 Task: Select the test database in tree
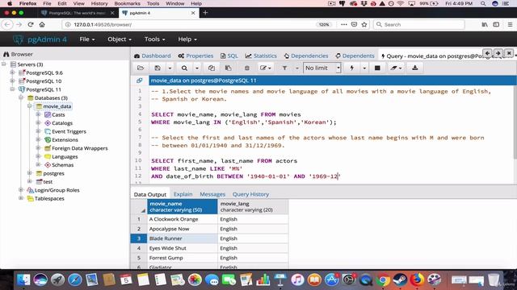click(48, 182)
